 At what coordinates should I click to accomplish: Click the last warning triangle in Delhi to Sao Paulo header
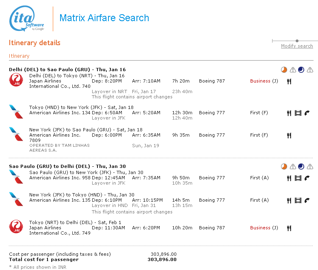point(310,70)
